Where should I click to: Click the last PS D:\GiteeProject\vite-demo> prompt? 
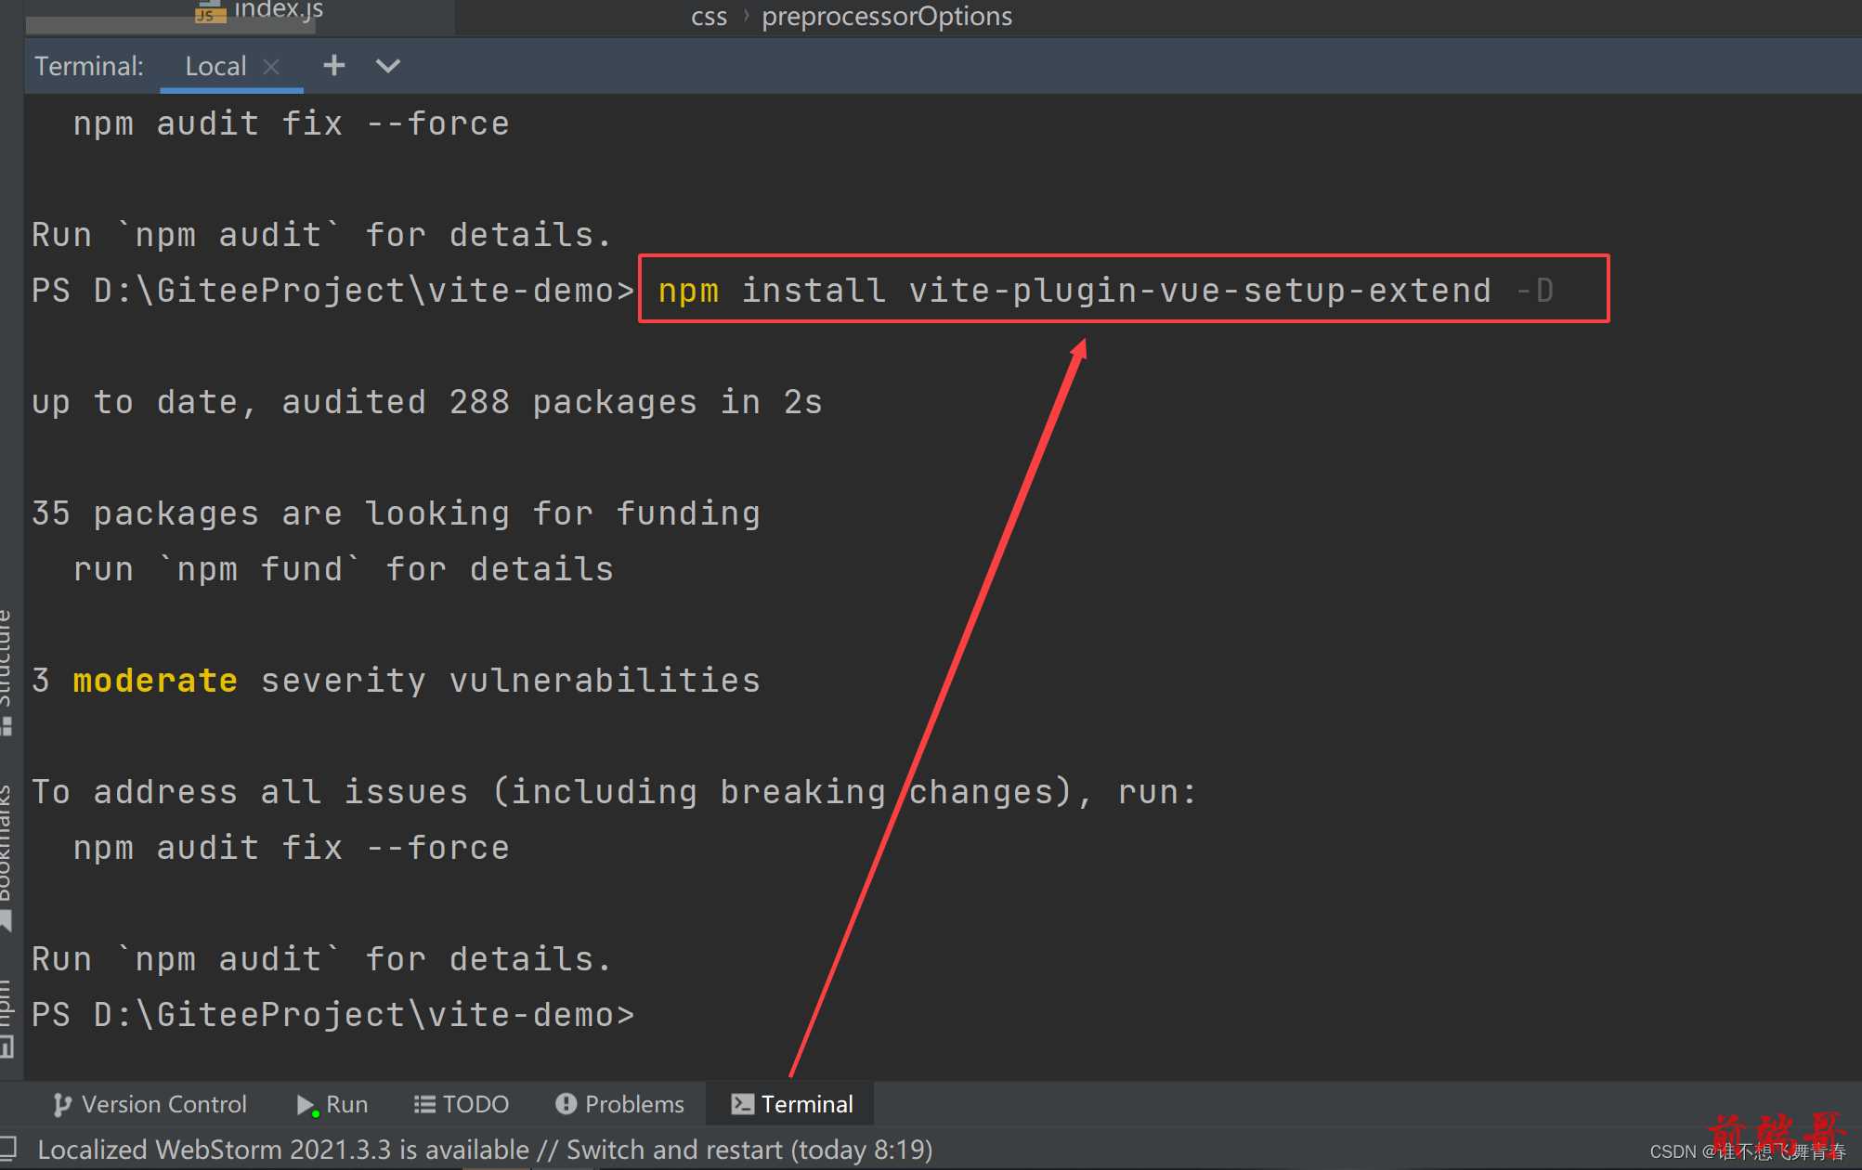[x=332, y=1015]
